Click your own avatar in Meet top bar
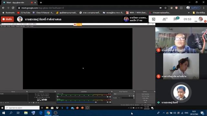 [201, 19]
